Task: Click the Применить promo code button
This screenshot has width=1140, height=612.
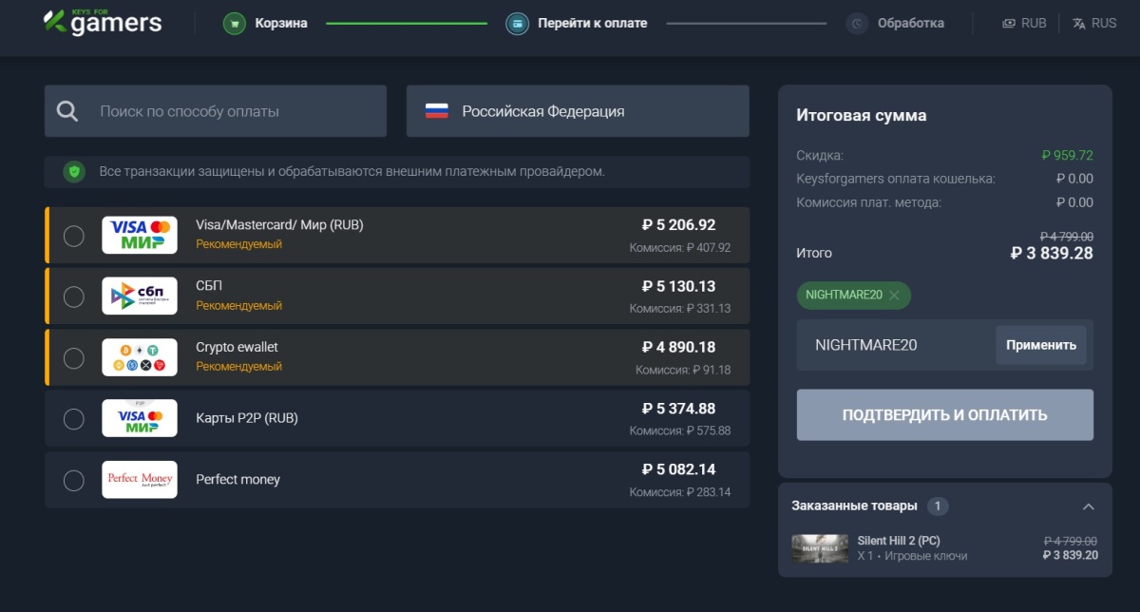Action: pos(1041,345)
